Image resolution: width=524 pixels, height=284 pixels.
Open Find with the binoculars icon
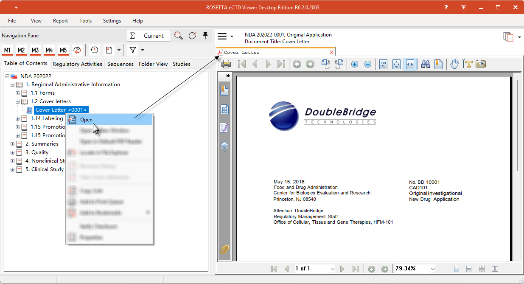[x=426, y=64]
